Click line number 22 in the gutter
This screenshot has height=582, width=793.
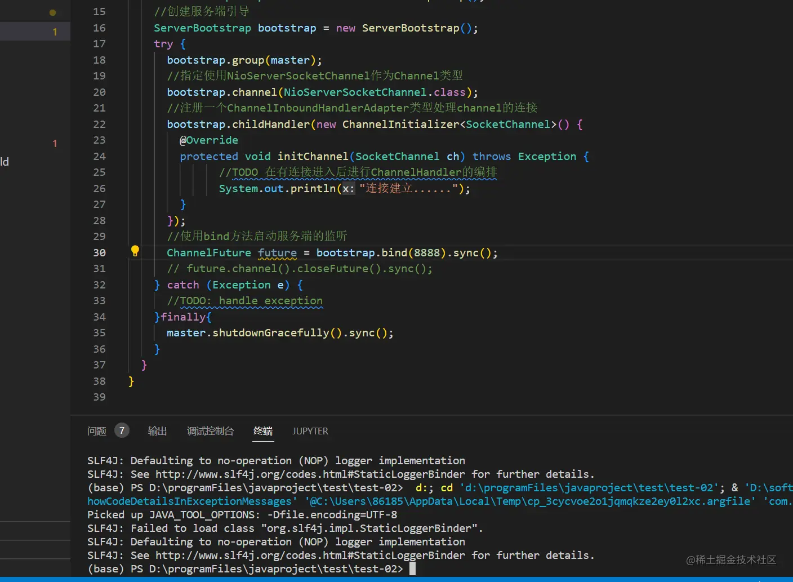[100, 124]
